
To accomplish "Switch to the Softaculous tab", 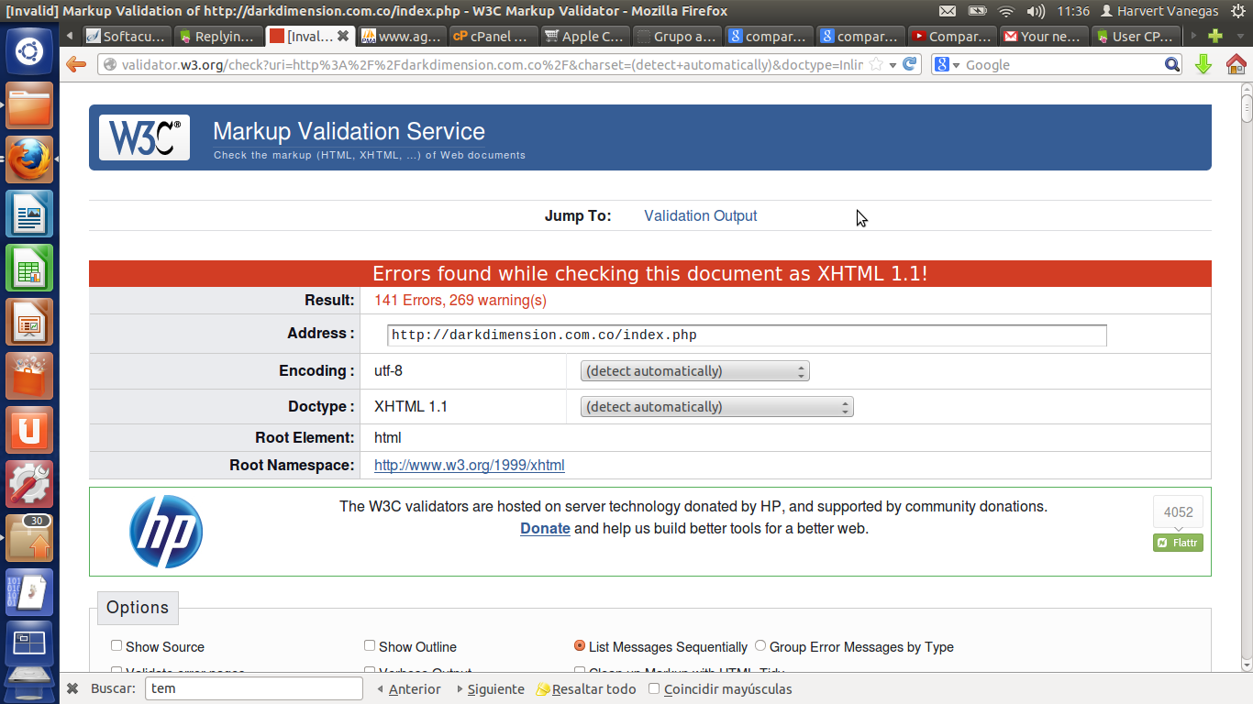I will tap(127, 37).
